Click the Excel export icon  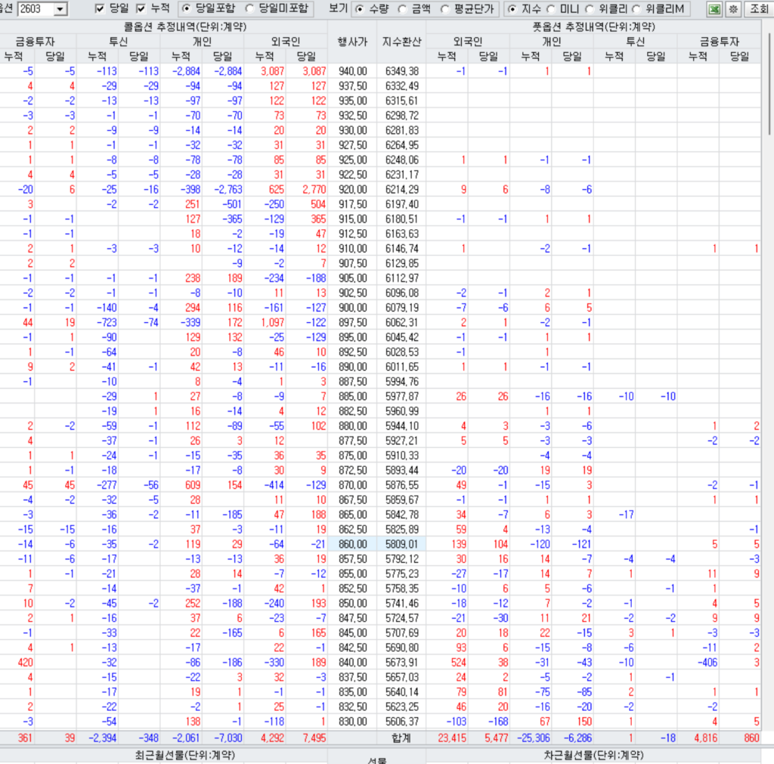click(714, 9)
